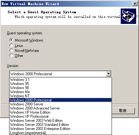Click the Version combo box field

pyautogui.click(x=60, y=74)
